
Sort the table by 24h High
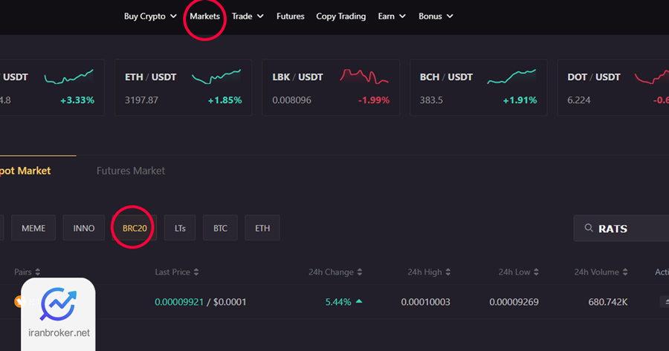429,272
